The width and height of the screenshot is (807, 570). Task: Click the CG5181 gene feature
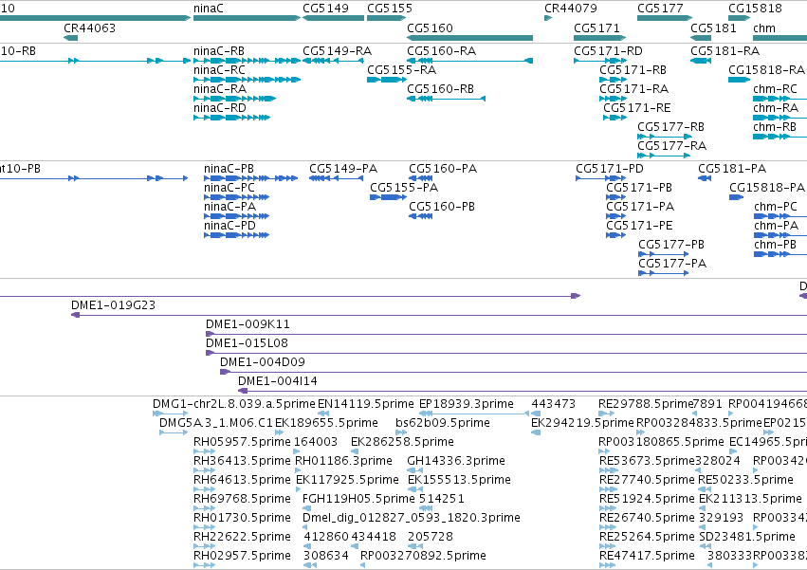pos(701,38)
